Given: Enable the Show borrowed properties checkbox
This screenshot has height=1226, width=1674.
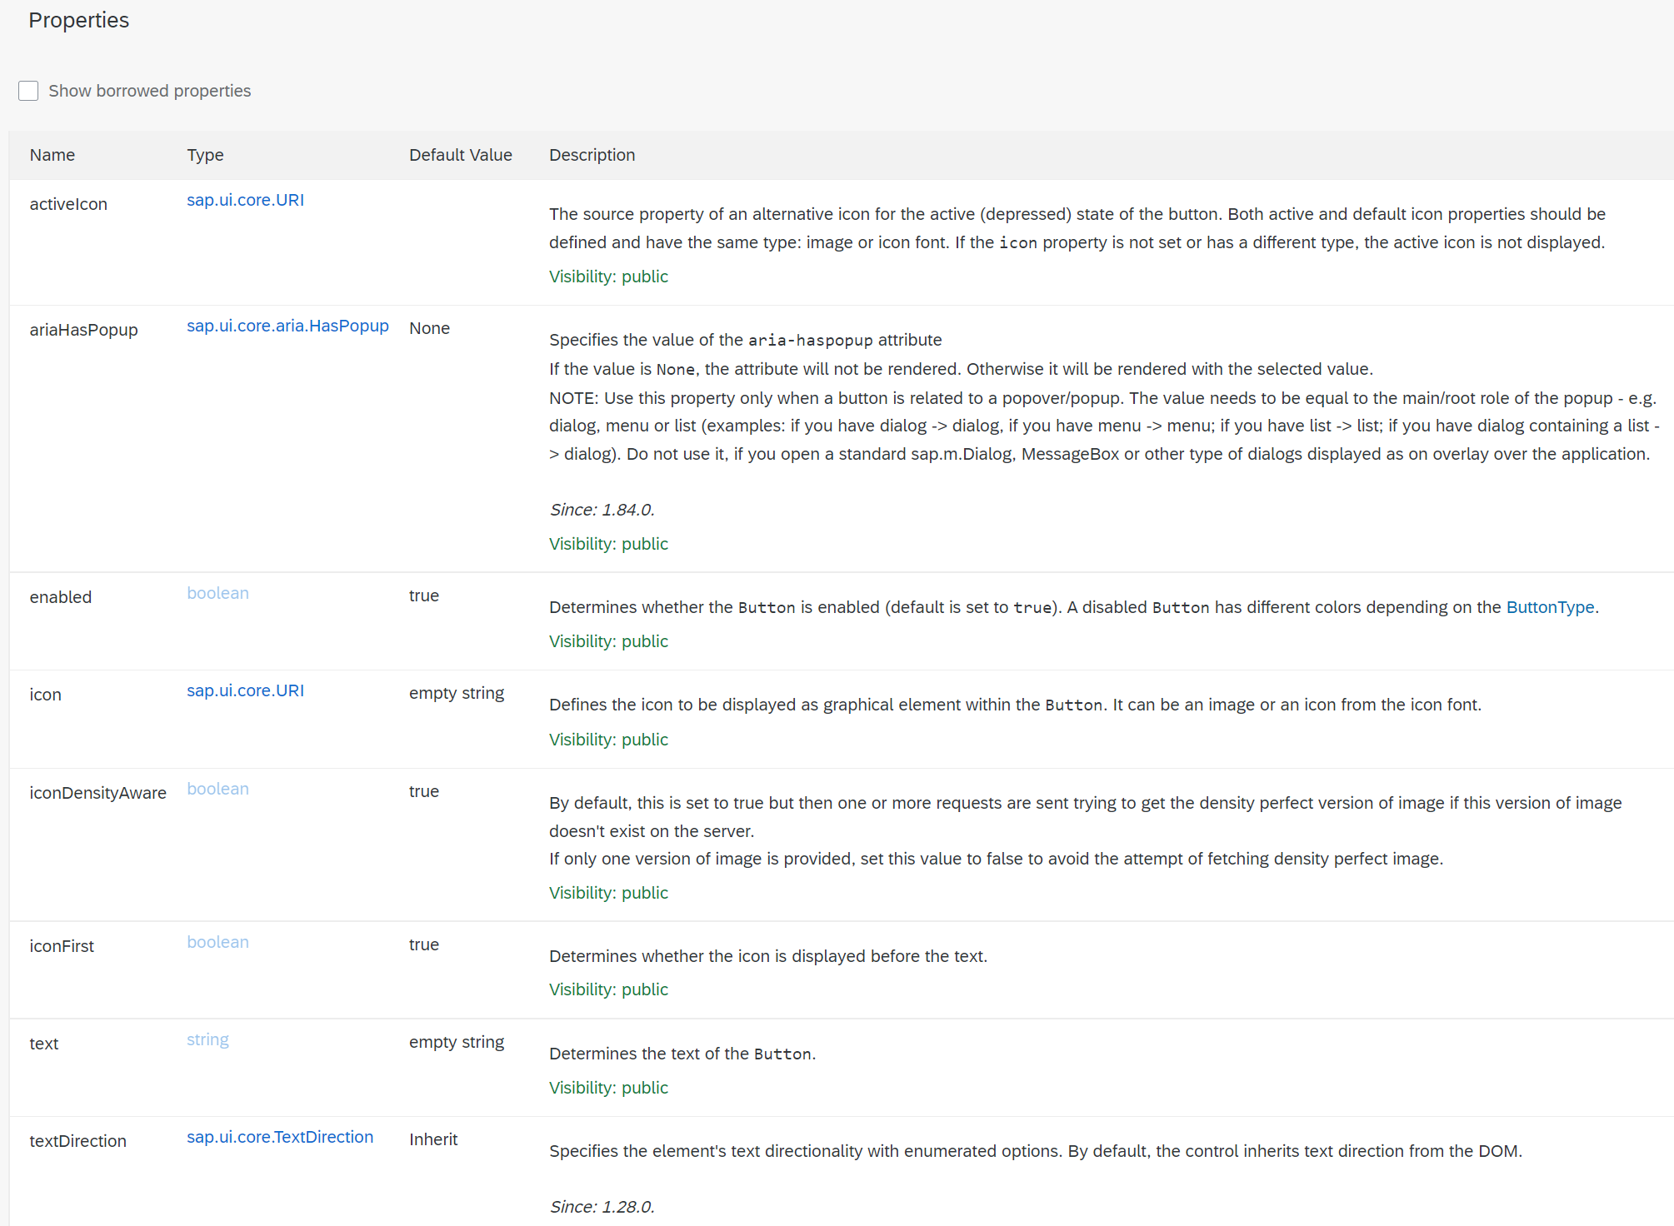Looking at the screenshot, I should [28, 91].
